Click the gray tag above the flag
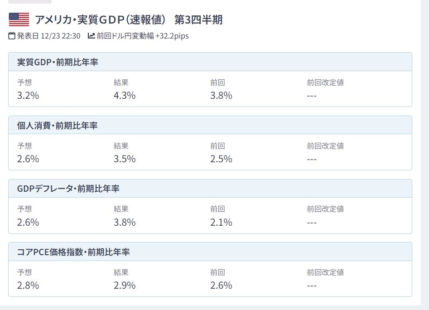This screenshot has width=429, height=310. click(x=30, y=1)
